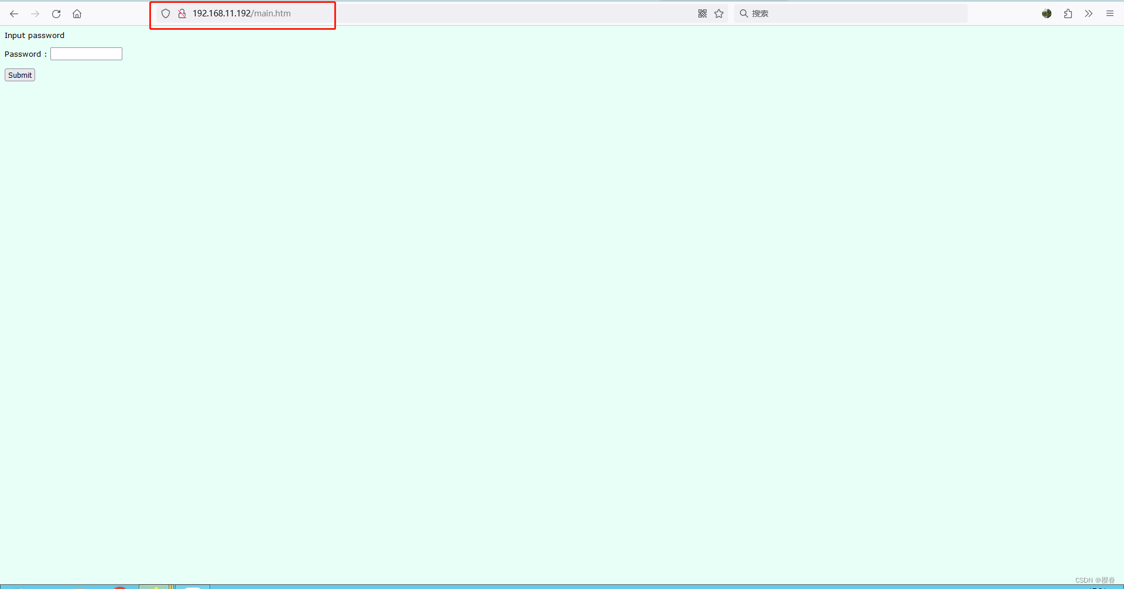Screen dimensions: 1124x589
Task: Click into the Password input field
Action: coord(86,54)
